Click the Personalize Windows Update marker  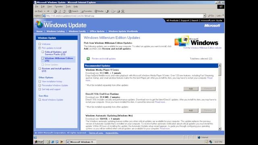40,85
